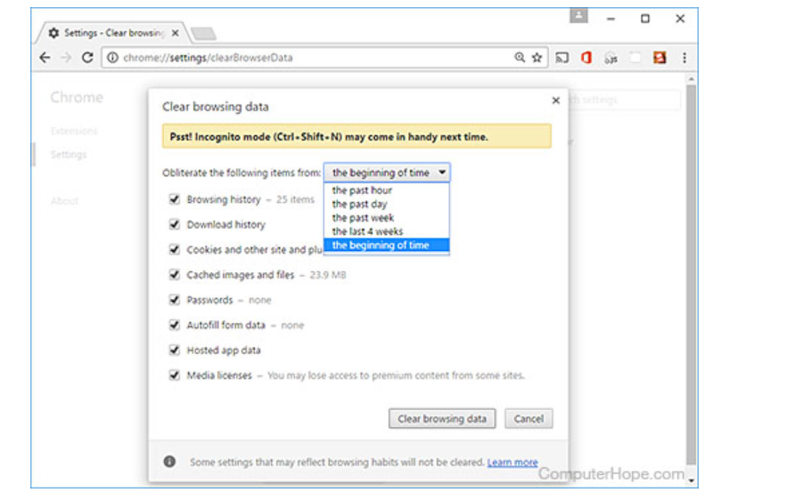803x501 pixels.
Task: Choose "the last 4 weeks" option
Action: [367, 231]
